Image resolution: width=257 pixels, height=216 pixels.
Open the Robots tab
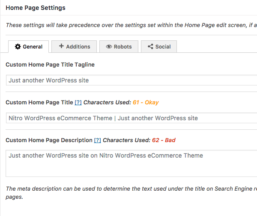pos(119,47)
